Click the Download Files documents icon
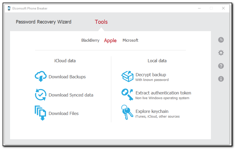This screenshot has width=235, height=149. (x=40, y=113)
